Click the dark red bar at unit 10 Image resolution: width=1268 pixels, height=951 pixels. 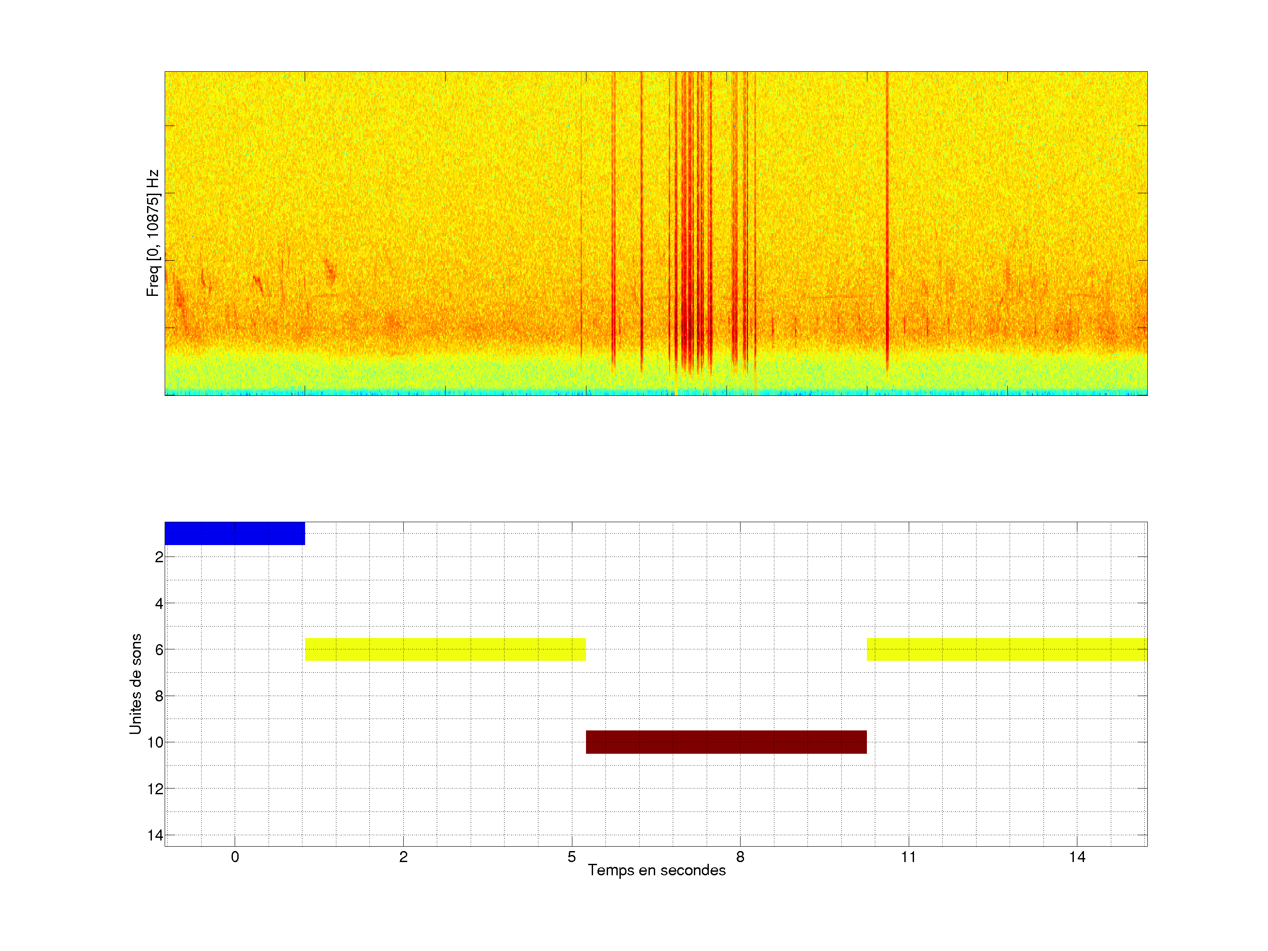point(726,742)
